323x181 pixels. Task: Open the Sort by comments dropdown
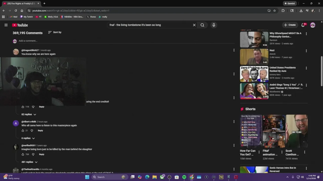coord(55,32)
